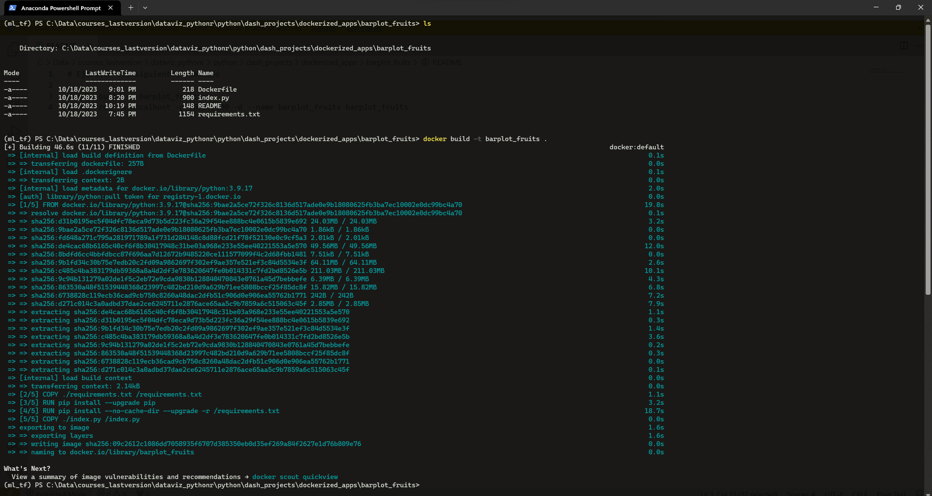This screenshot has width=932, height=496.
Task: Close the Anaconda Powershell Prompt tab
Action: click(x=111, y=8)
